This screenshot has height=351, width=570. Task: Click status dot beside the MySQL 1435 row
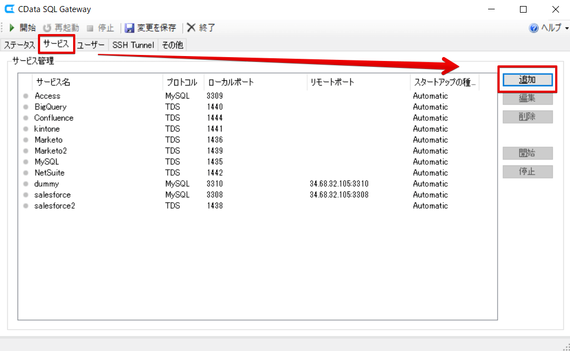tap(26, 161)
